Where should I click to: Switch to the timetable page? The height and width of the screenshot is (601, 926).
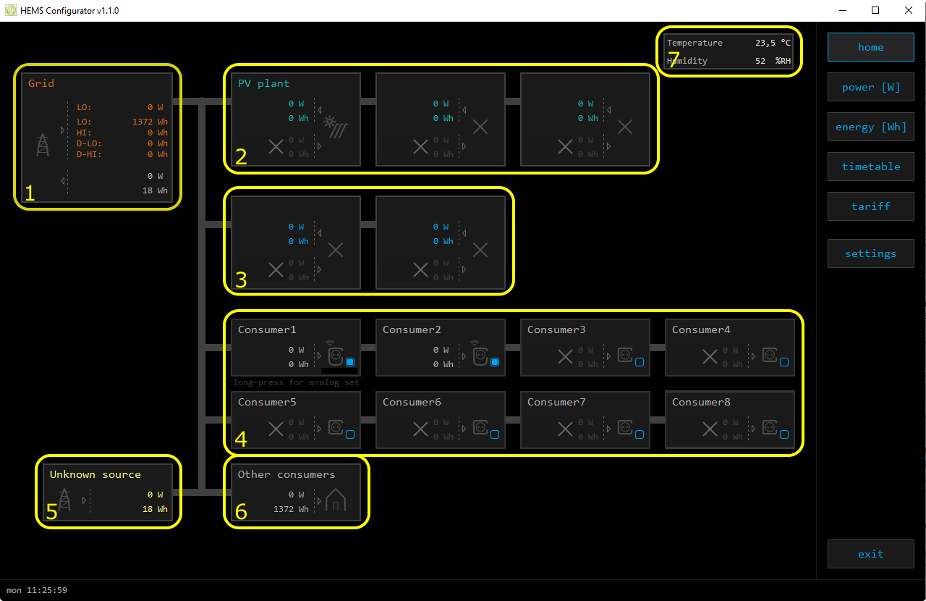pos(870,167)
